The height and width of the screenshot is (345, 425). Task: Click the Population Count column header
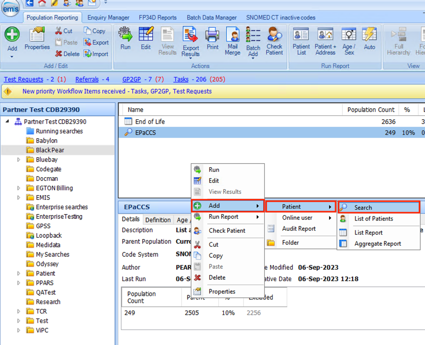click(x=371, y=110)
